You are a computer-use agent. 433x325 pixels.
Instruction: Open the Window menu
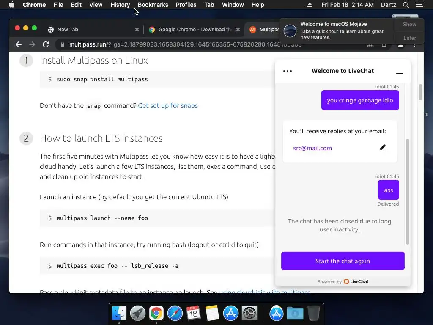click(x=233, y=5)
